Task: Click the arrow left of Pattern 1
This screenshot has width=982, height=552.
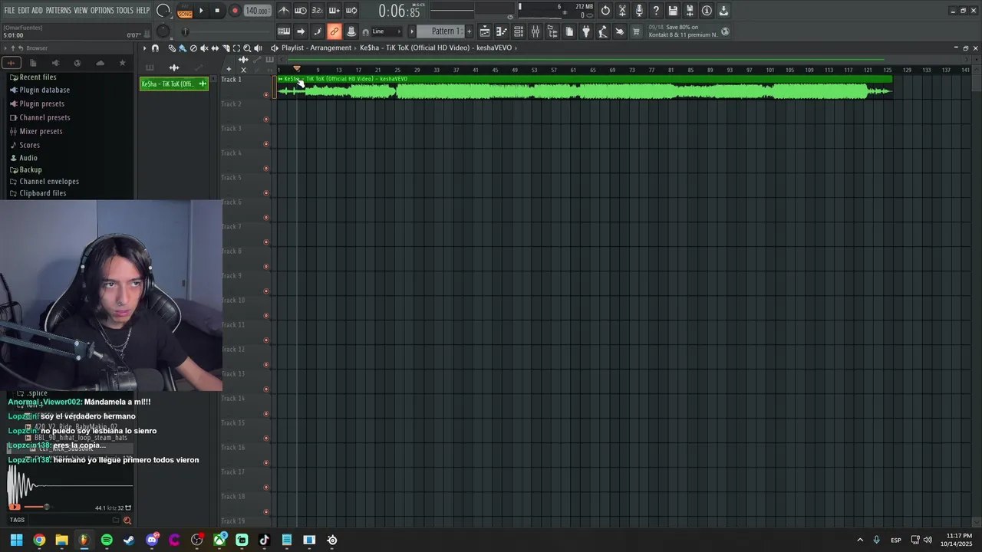Action: [x=411, y=31]
